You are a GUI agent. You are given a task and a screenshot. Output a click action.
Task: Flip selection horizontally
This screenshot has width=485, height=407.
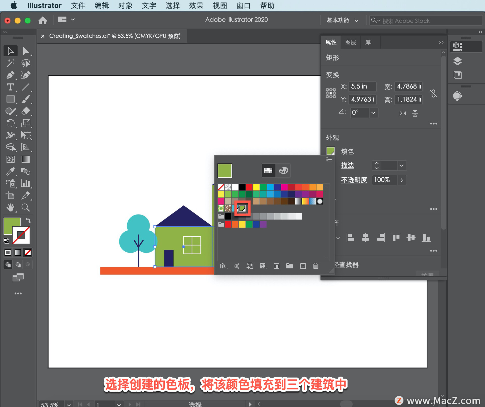point(403,113)
